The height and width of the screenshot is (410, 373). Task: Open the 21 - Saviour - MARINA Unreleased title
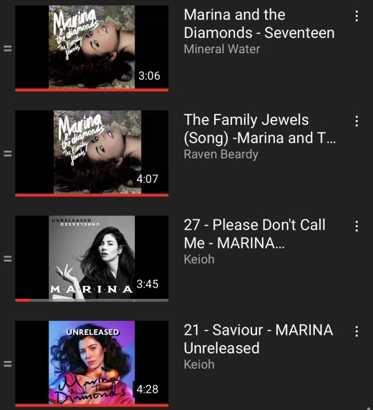point(258,339)
